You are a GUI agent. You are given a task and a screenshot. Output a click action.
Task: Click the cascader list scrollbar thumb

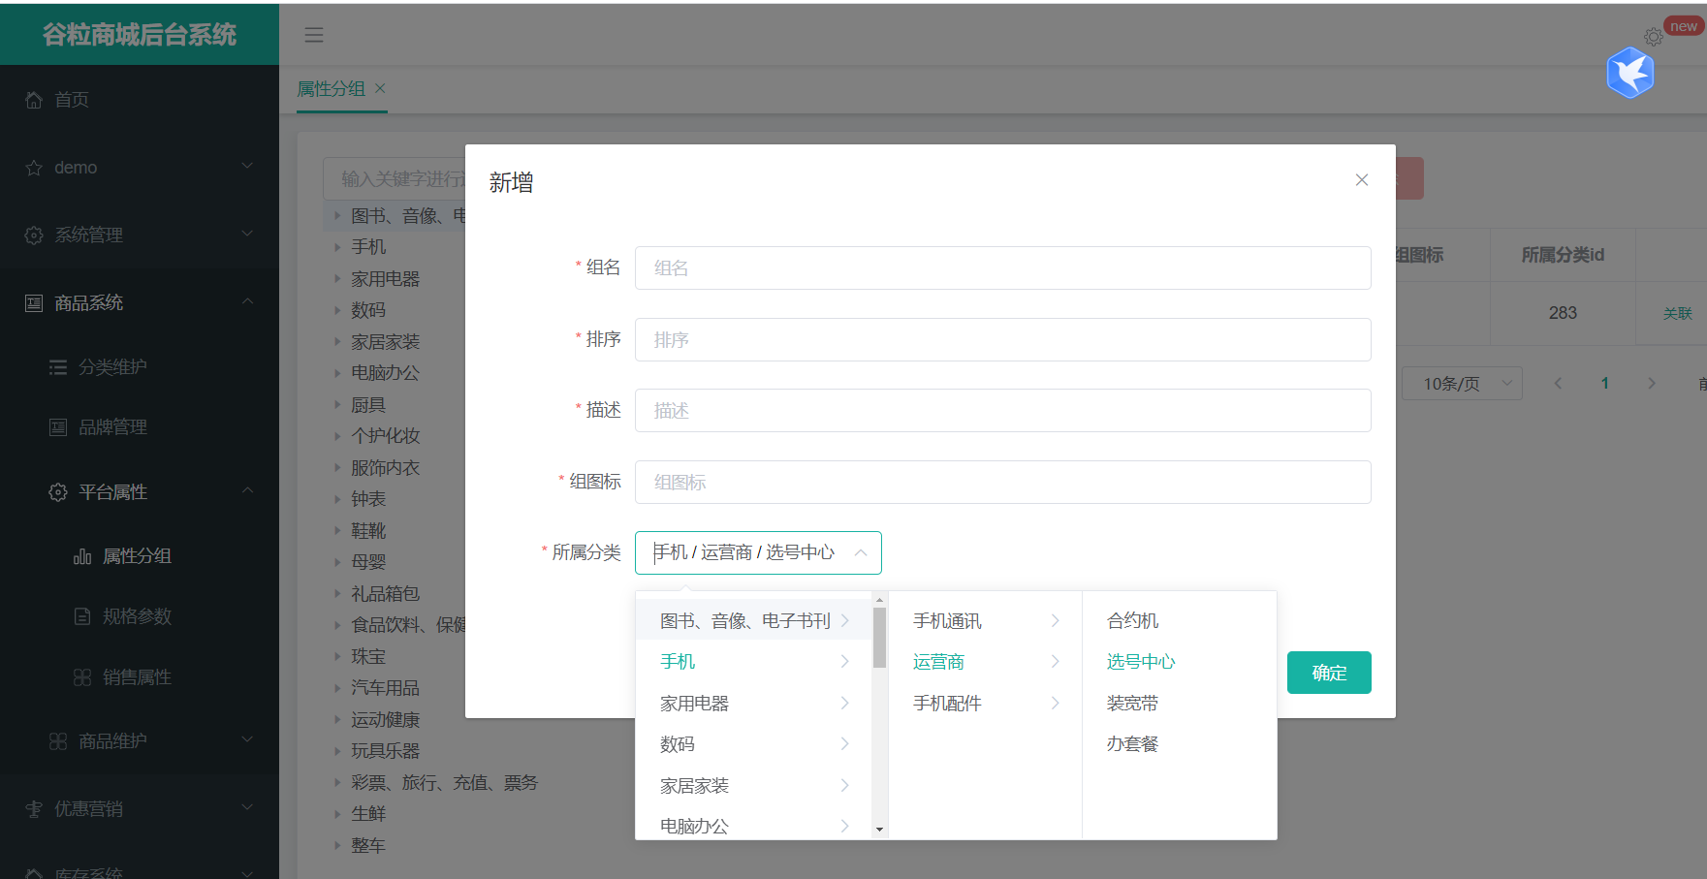[x=880, y=638]
